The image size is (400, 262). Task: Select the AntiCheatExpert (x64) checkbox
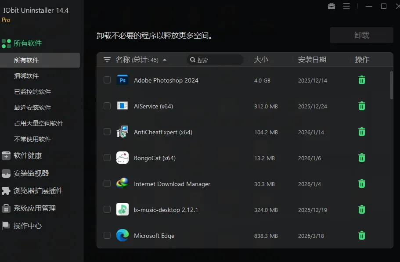[107, 132]
